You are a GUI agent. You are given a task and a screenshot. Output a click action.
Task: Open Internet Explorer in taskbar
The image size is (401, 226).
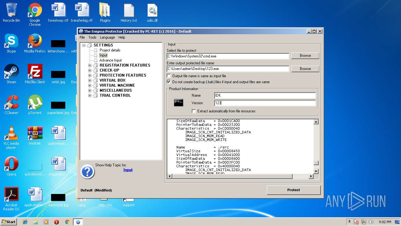25,222
